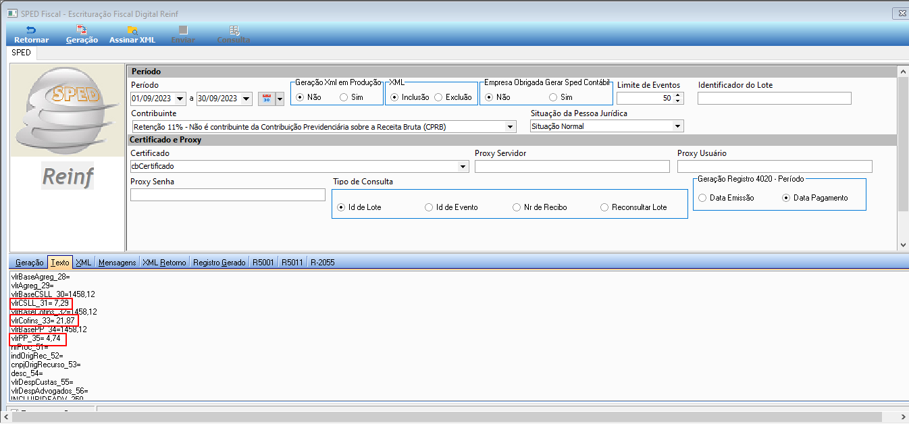This screenshot has height=424, width=909.
Task: Select Sim for Geração Xml em Produção
Action: click(x=344, y=97)
